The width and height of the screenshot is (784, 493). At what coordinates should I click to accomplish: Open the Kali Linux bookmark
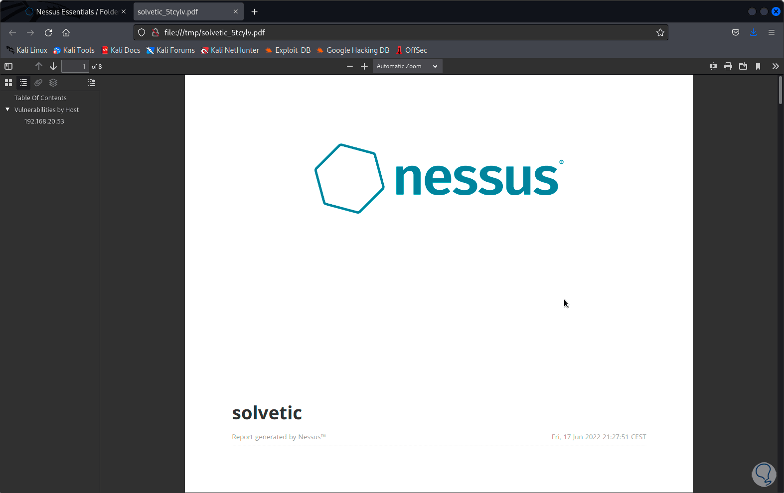tap(27, 50)
